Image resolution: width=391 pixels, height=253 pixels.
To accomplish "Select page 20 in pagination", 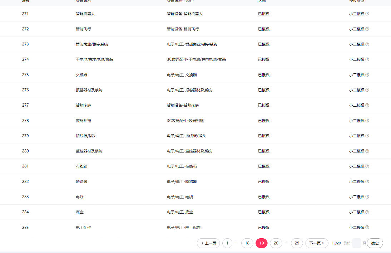I will tap(276, 243).
